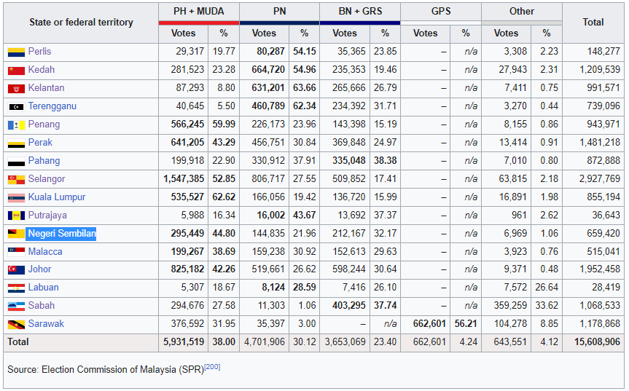
Task: Click the Negeri Sembilan flag icon
Action: (16, 234)
